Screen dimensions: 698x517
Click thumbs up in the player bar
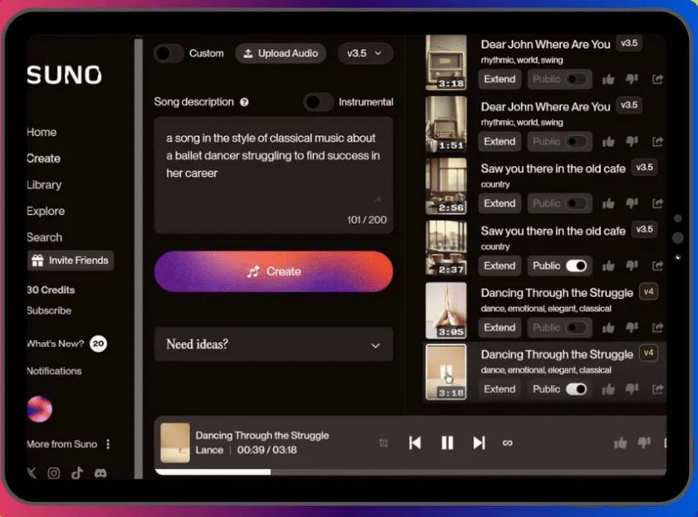point(620,444)
